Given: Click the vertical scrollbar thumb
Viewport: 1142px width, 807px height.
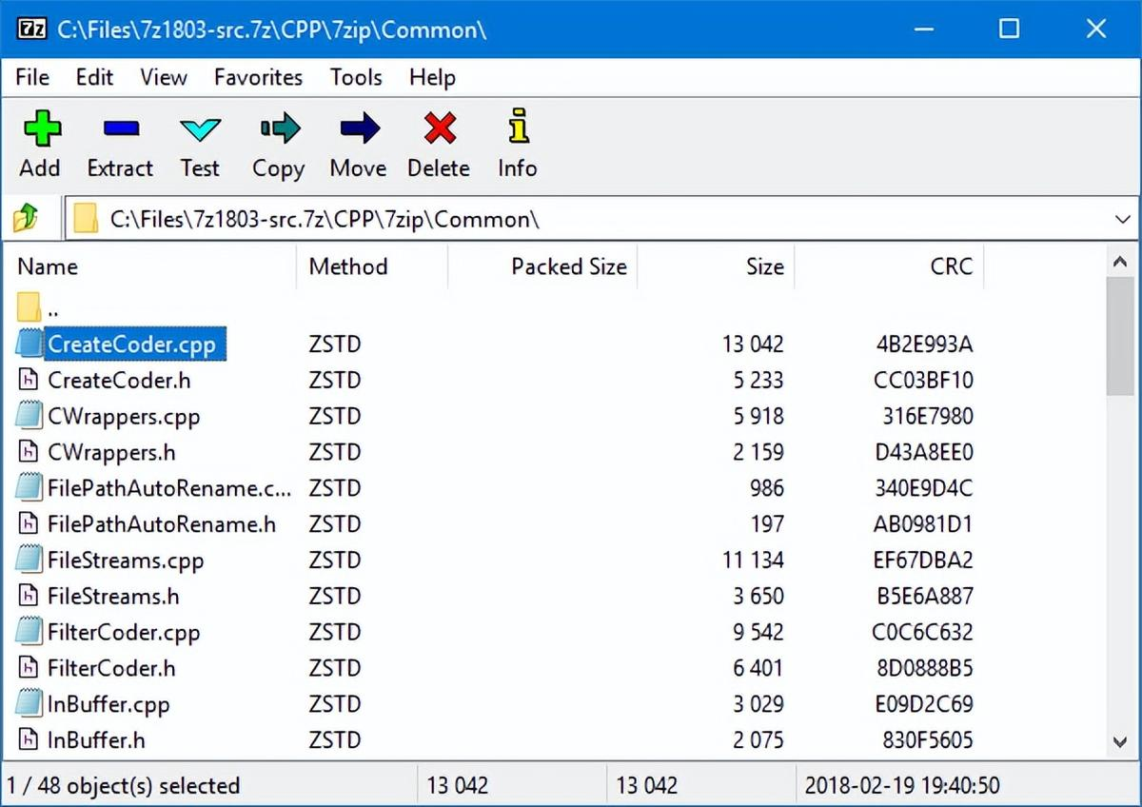Looking at the screenshot, I should [1119, 335].
